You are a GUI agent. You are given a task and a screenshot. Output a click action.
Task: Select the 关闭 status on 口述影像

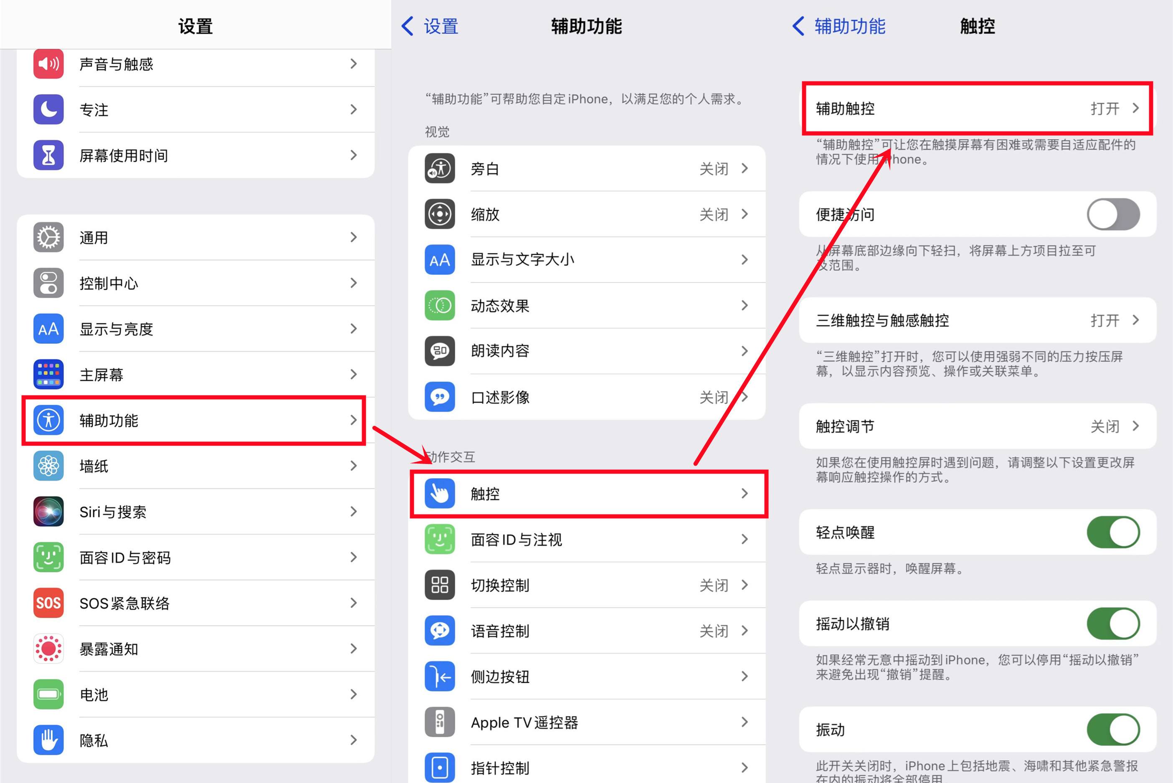coord(714,398)
